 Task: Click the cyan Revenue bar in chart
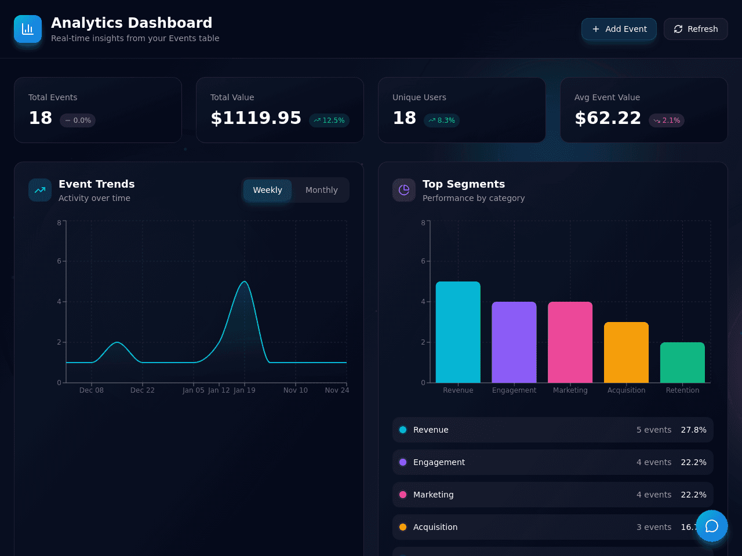(458, 332)
